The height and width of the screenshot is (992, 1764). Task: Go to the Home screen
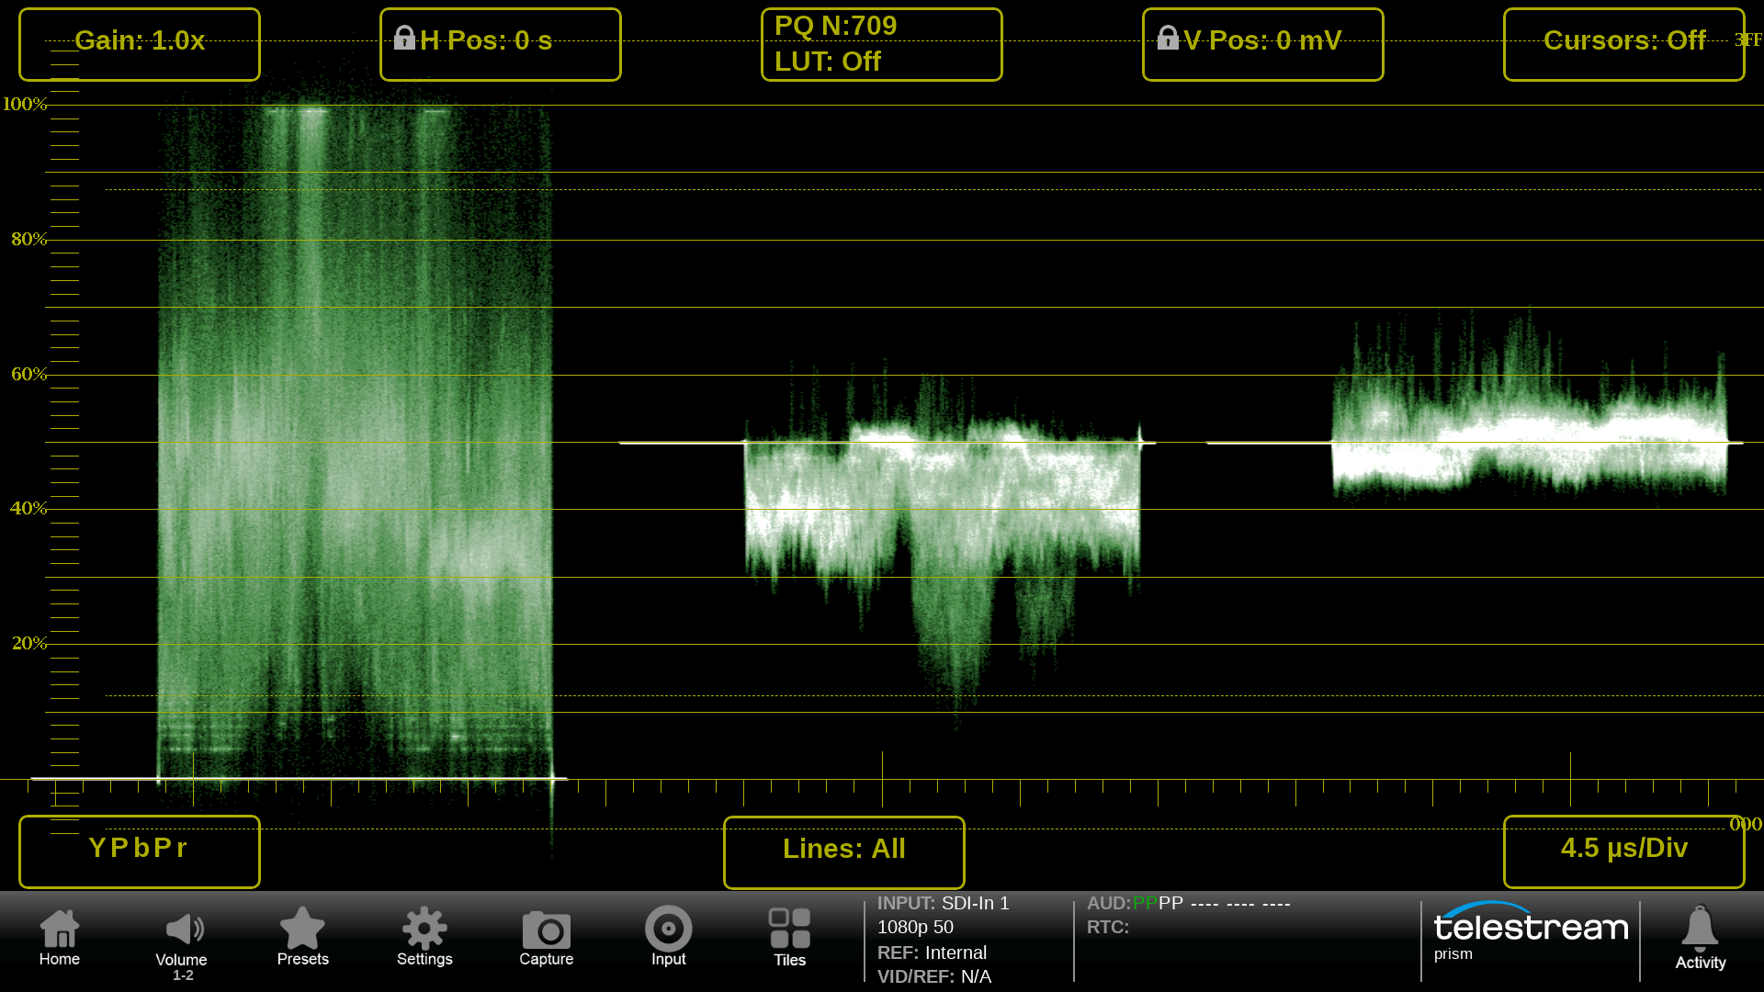[60, 937]
